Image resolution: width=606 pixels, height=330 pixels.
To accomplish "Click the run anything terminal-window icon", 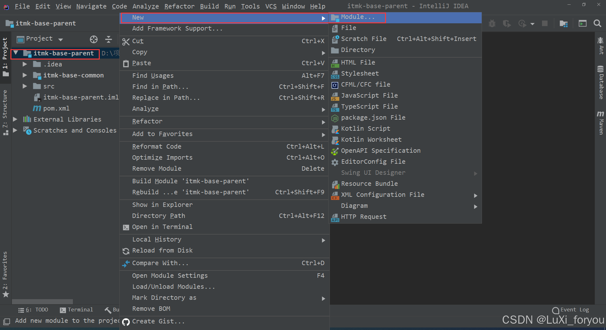I will click(582, 24).
